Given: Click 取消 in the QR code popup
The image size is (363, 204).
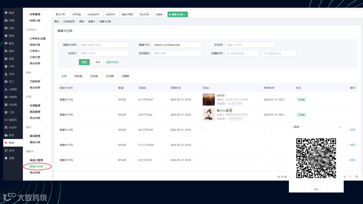Looking at the screenshot, I should tap(316, 189).
